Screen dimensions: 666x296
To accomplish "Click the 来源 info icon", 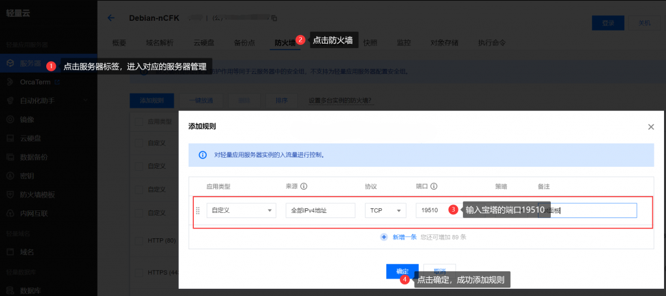I will click(x=304, y=186).
